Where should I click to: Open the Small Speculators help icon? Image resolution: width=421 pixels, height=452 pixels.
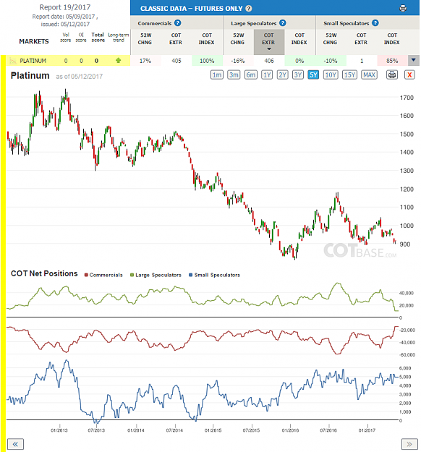(x=375, y=22)
